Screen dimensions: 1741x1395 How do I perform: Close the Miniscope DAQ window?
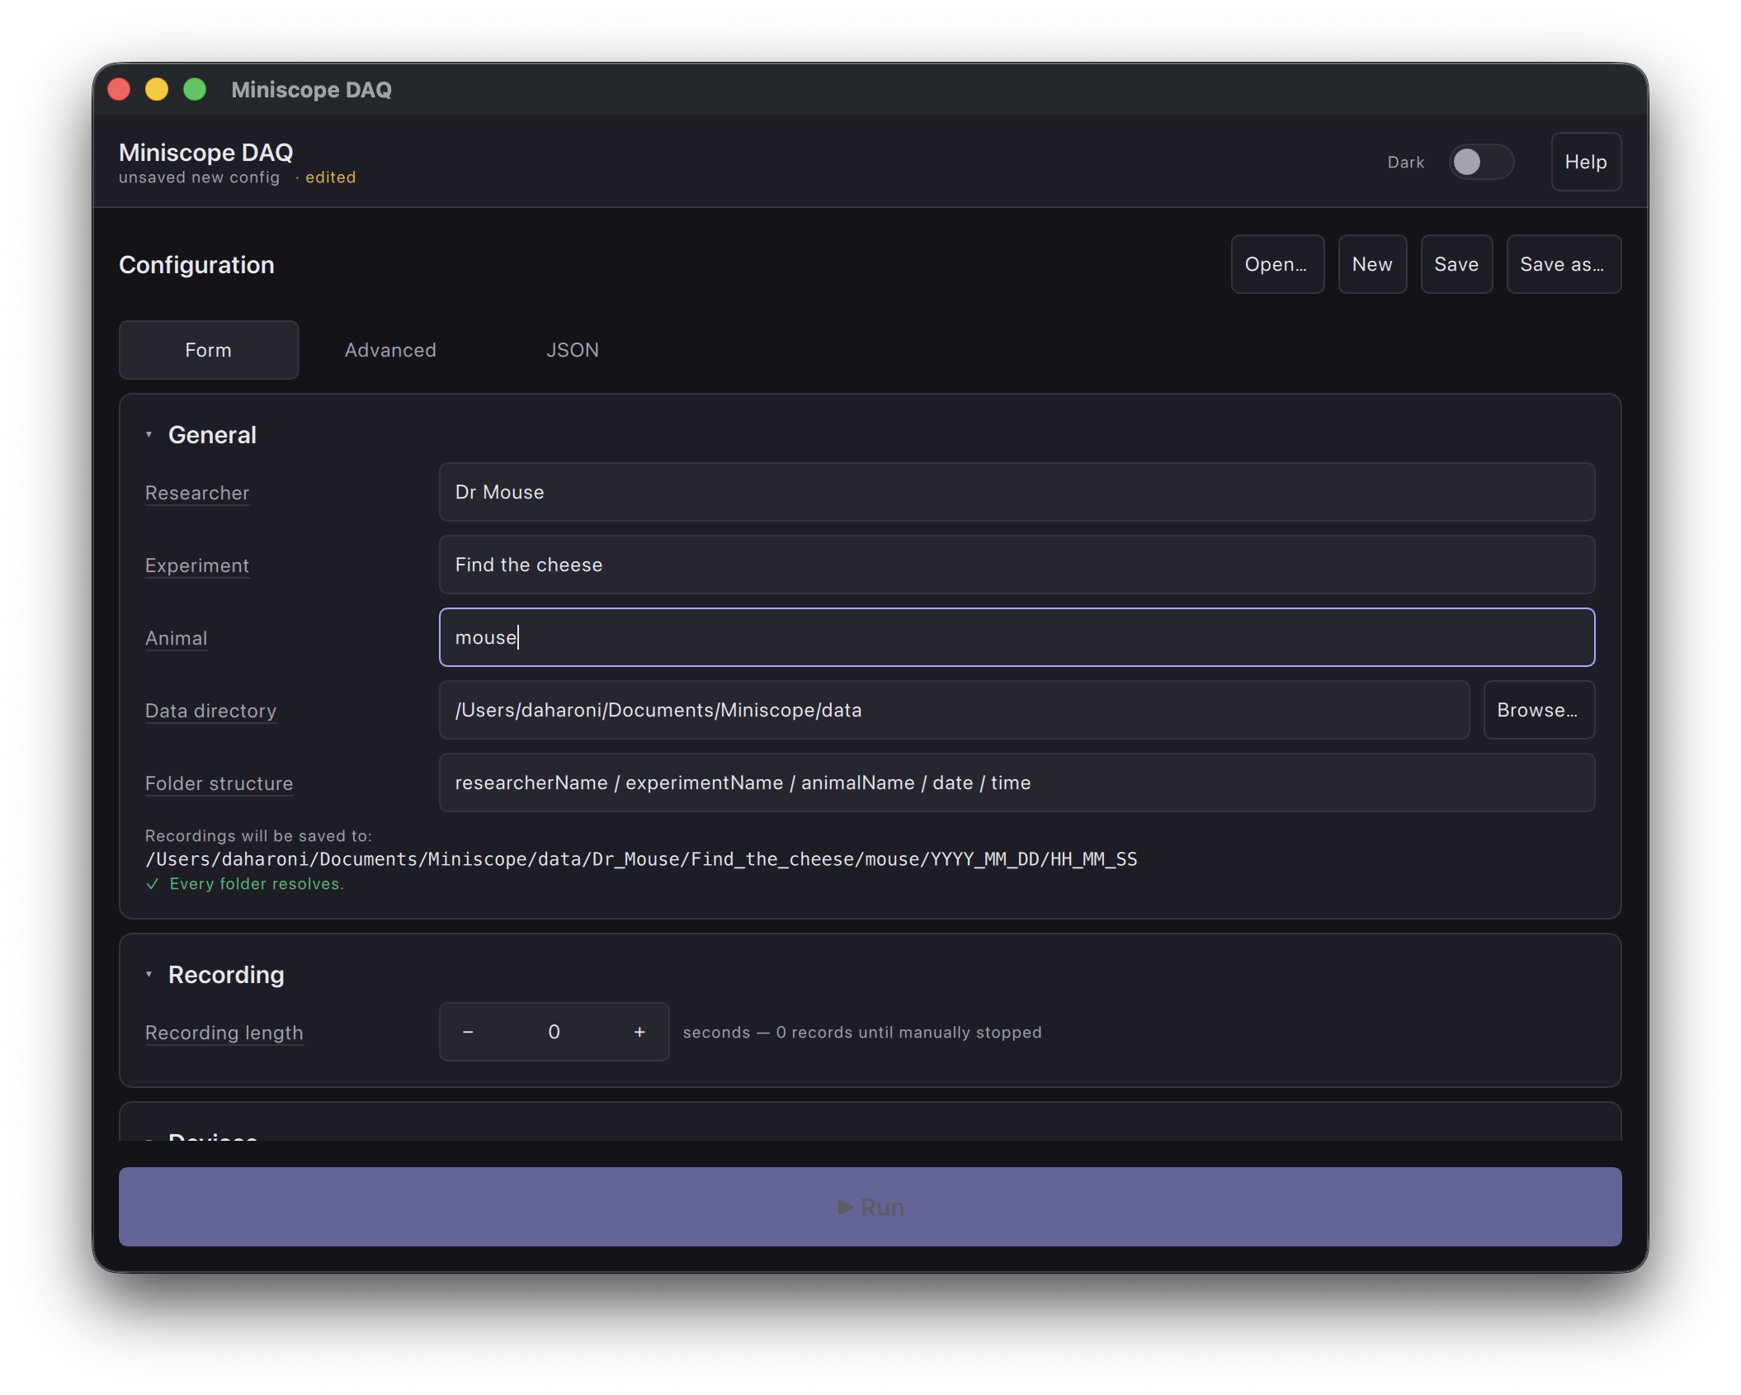pyautogui.click(x=120, y=89)
